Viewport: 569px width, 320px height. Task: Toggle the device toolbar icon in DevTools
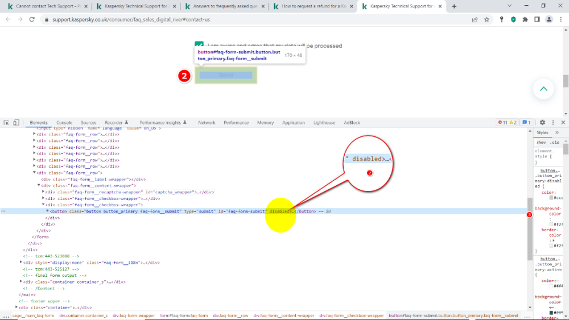pyautogui.click(x=16, y=123)
